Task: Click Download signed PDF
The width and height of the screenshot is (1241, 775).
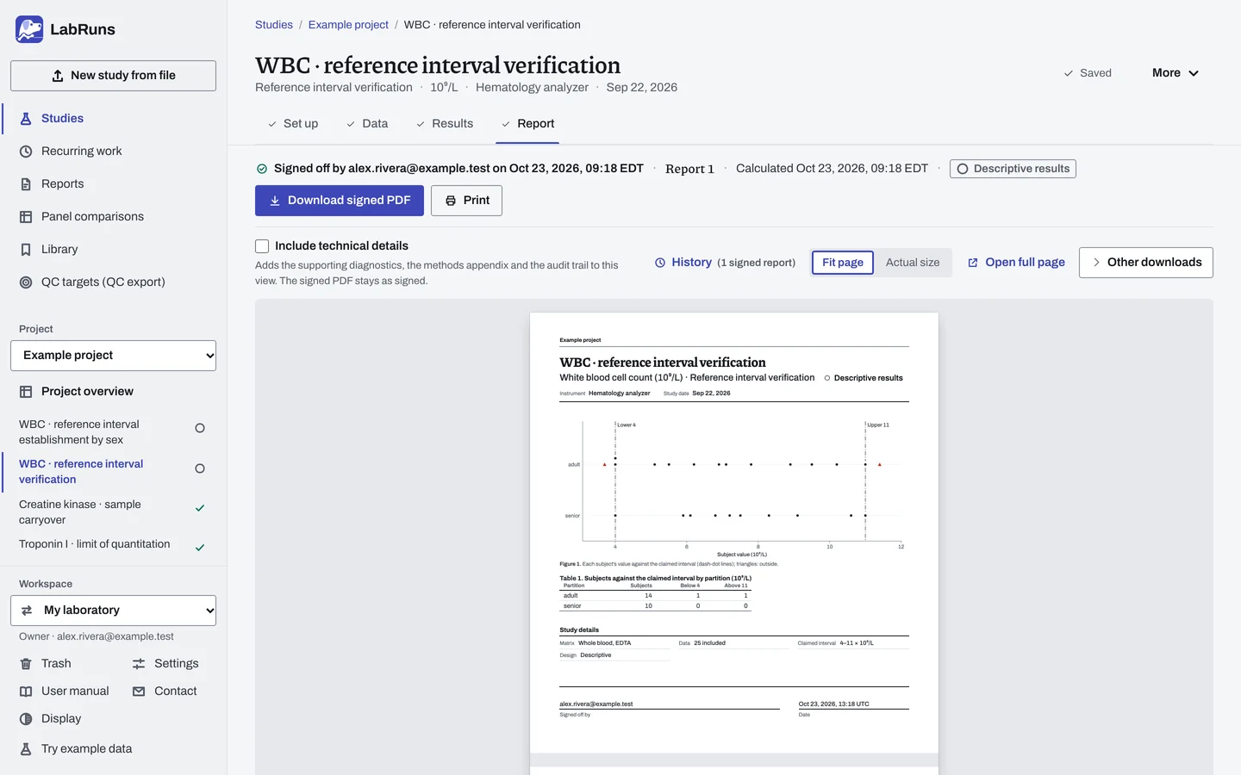Action: pos(340,201)
